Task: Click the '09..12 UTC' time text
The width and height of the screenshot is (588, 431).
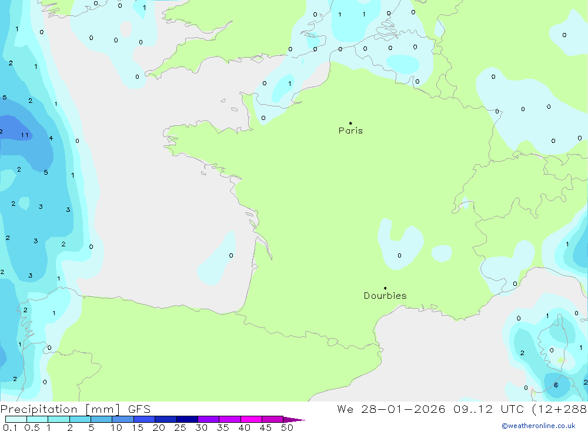Action: click(488, 409)
